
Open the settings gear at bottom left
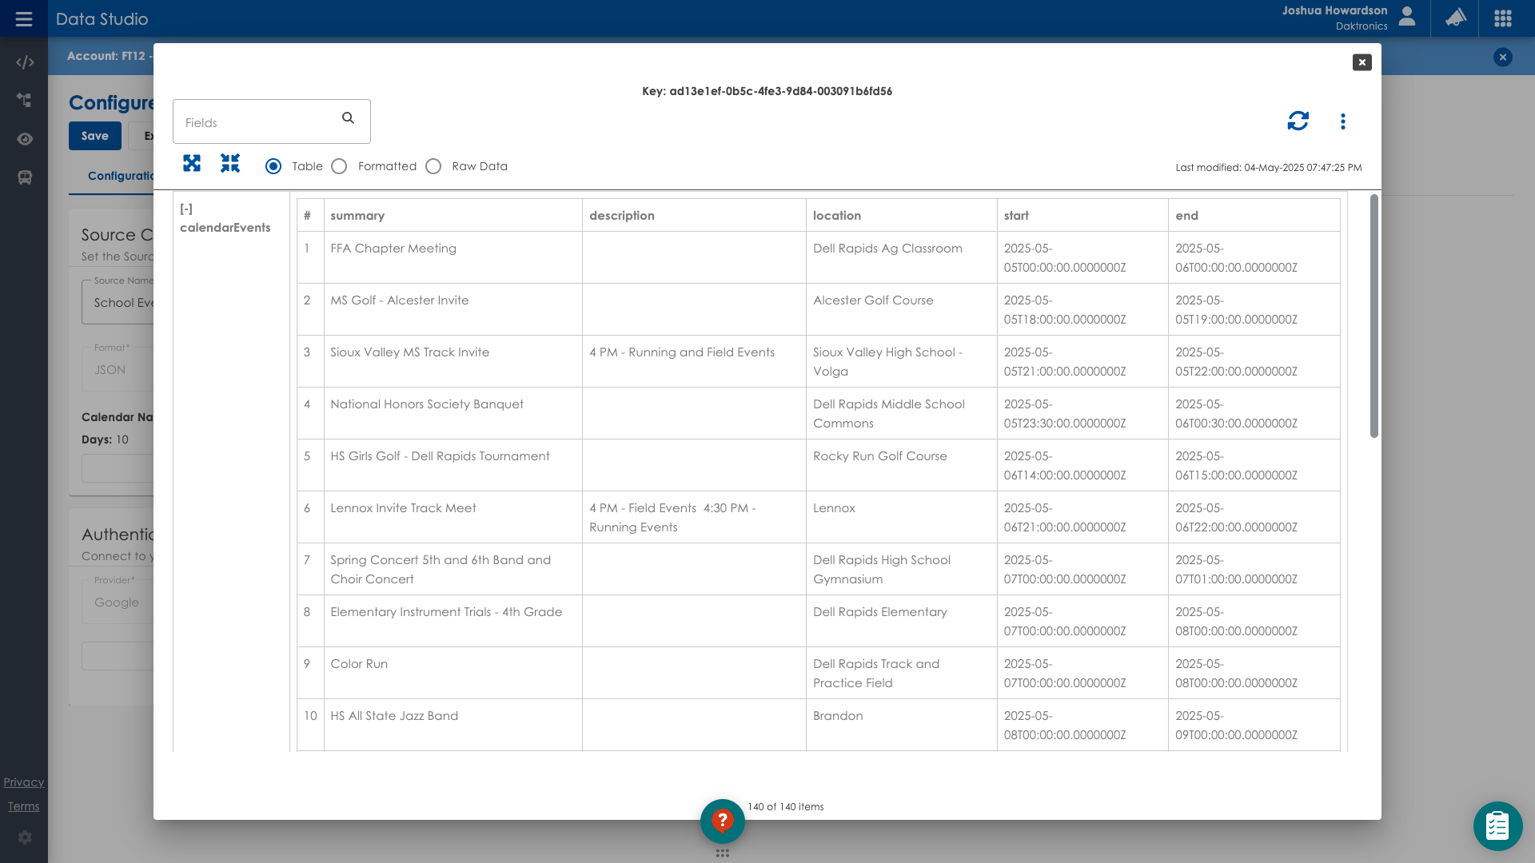coord(25,837)
